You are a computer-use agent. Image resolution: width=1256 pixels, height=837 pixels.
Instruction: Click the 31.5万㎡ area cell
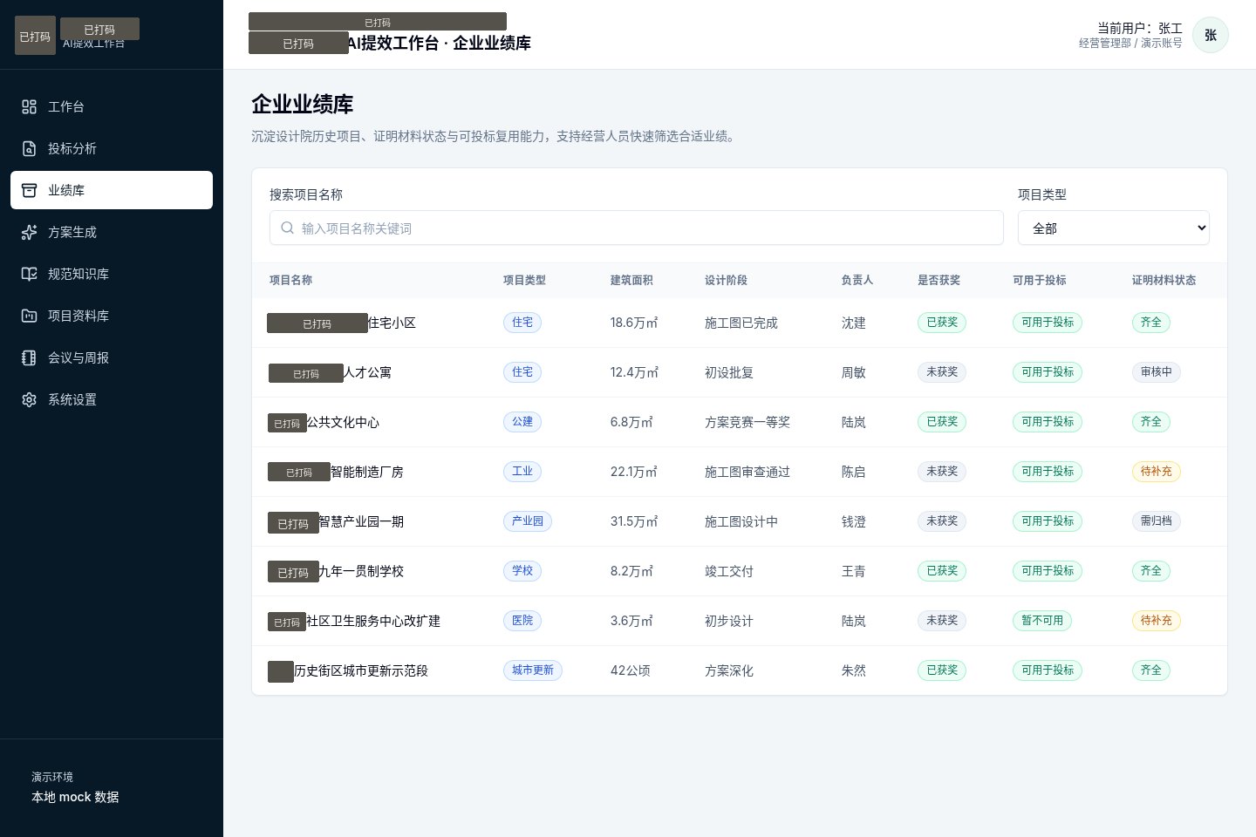(x=634, y=521)
